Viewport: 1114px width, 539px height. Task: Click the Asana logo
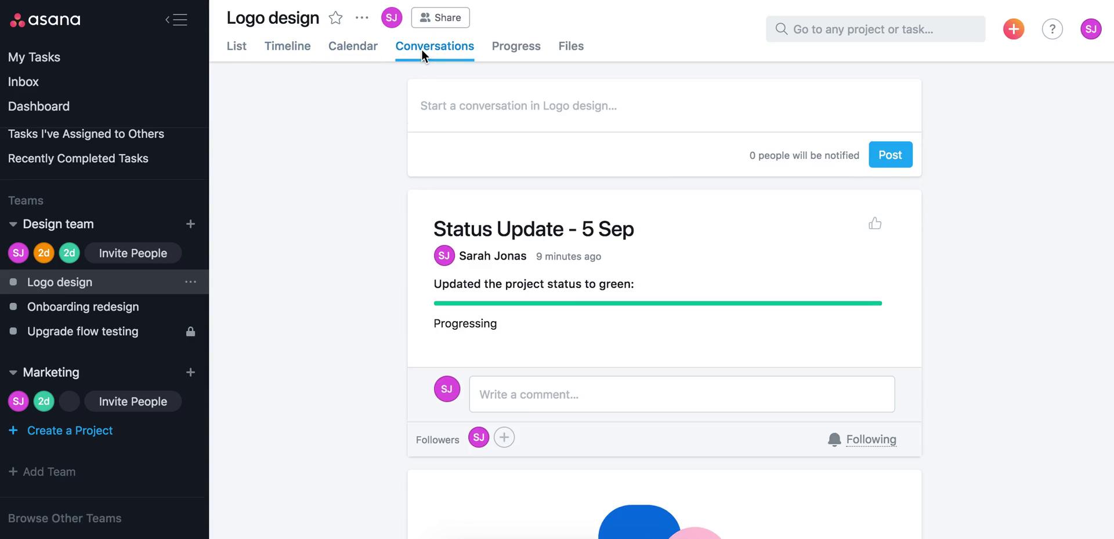coord(45,20)
